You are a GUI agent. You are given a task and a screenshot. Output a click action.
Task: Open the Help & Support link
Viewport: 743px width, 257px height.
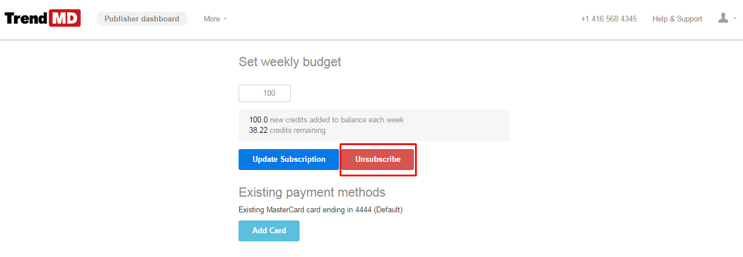tap(677, 19)
